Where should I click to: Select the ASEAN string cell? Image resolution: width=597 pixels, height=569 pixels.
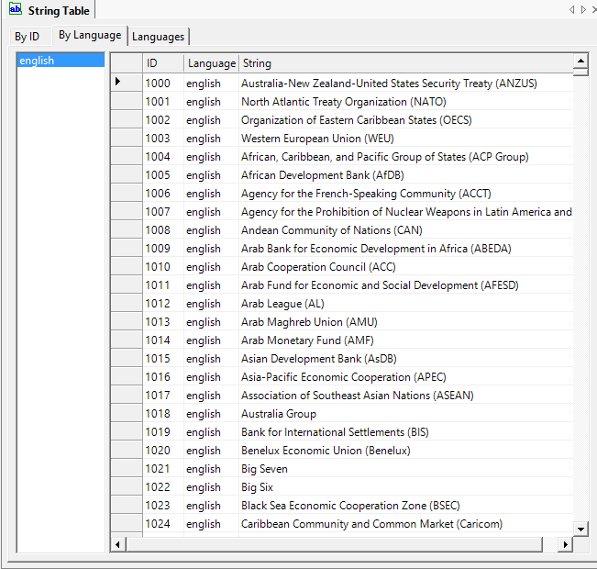pos(406,395)
